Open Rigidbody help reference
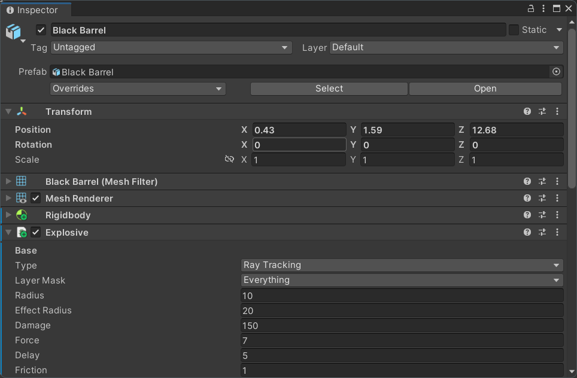Screen dimensions: 577x378 [527, 215]
